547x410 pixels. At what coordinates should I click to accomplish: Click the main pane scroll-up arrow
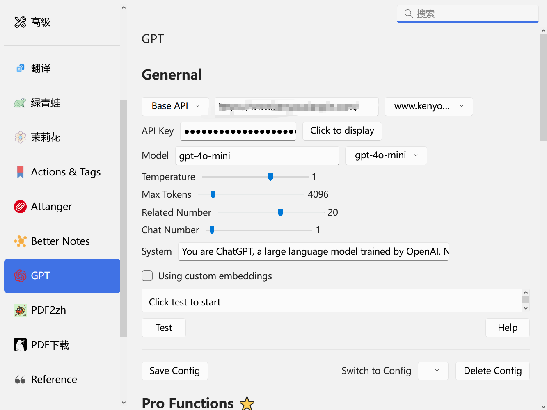click(x=543, y=31)
